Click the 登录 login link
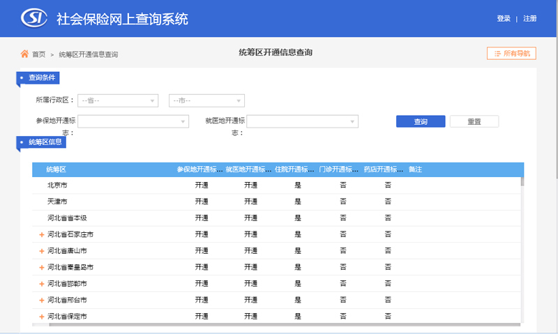This screenshot has height=334, width=558. [x=504, y=19]
